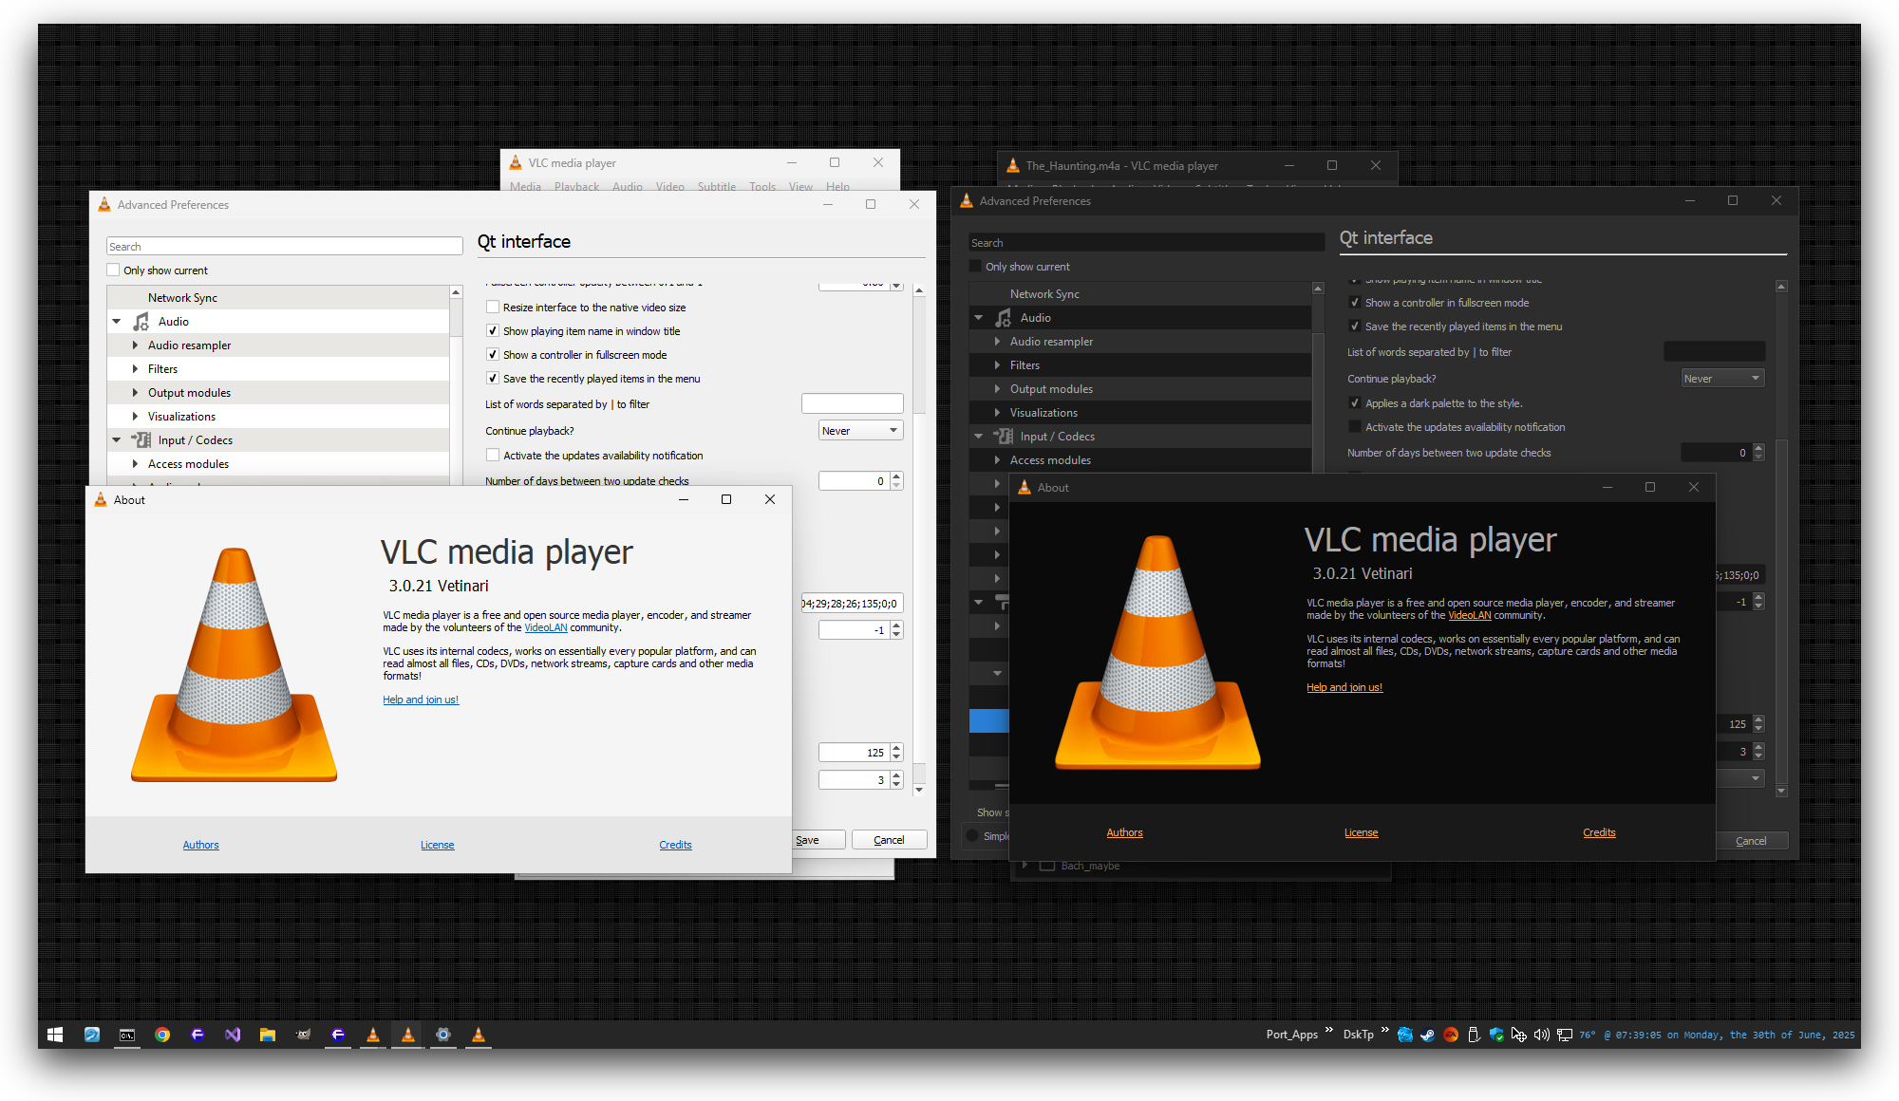The image size is (1899, 1101).
Task: Click the Input / Codecs icon in light tree
Action: click(x=141, y=440)
